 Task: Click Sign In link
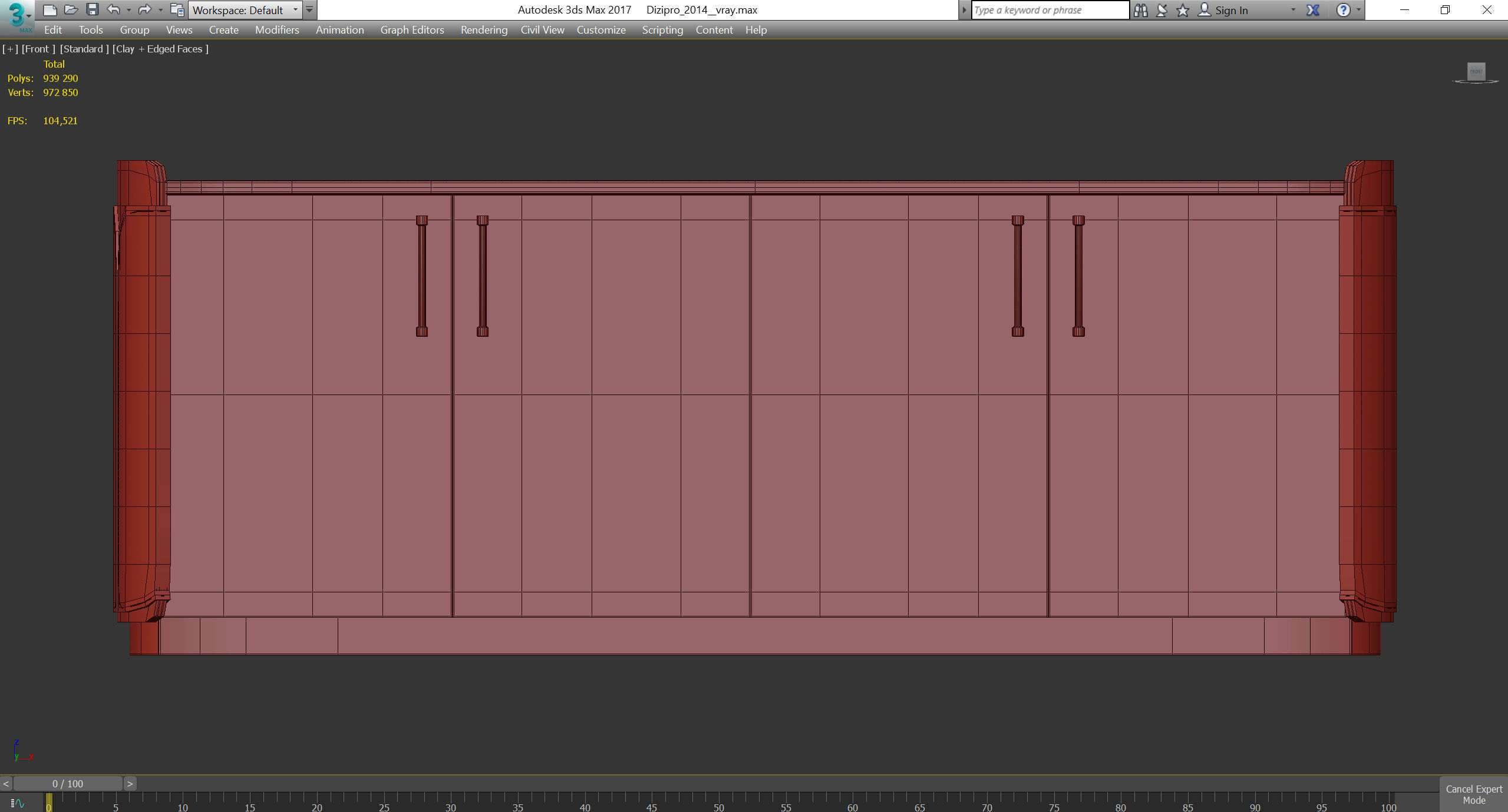(1231, 10)
